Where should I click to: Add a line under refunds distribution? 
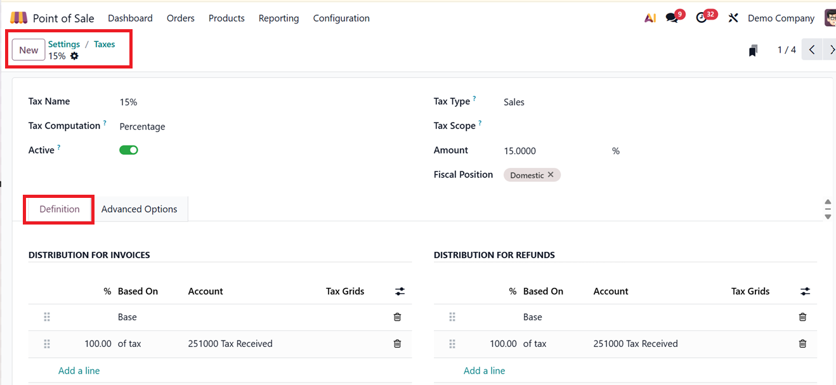(x=485, y=371)
